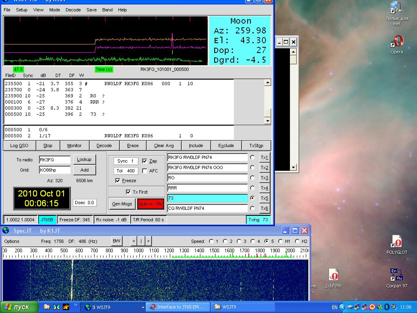Click the Add button
This screenshot has width=417, height=313.
(84, 170)
